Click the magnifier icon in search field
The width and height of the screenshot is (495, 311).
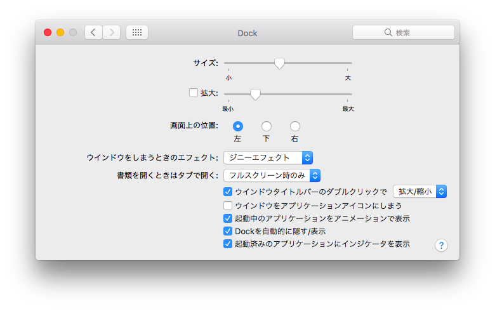[388, 32]
